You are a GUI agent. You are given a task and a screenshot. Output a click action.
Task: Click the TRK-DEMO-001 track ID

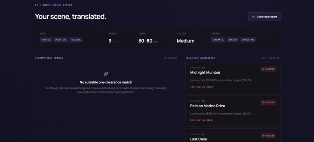(198, 68)
